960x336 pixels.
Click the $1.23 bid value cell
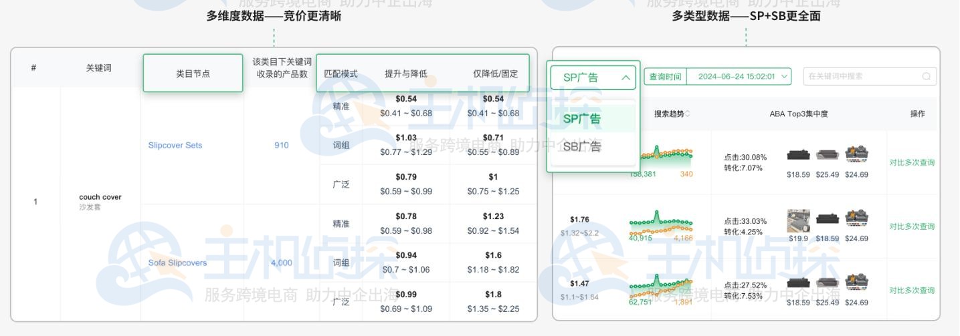click(x=493, y=216)
